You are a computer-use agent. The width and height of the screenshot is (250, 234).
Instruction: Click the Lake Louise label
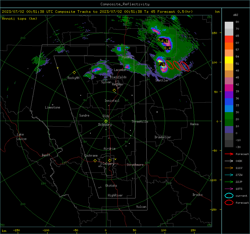click(x=21, y=137)
